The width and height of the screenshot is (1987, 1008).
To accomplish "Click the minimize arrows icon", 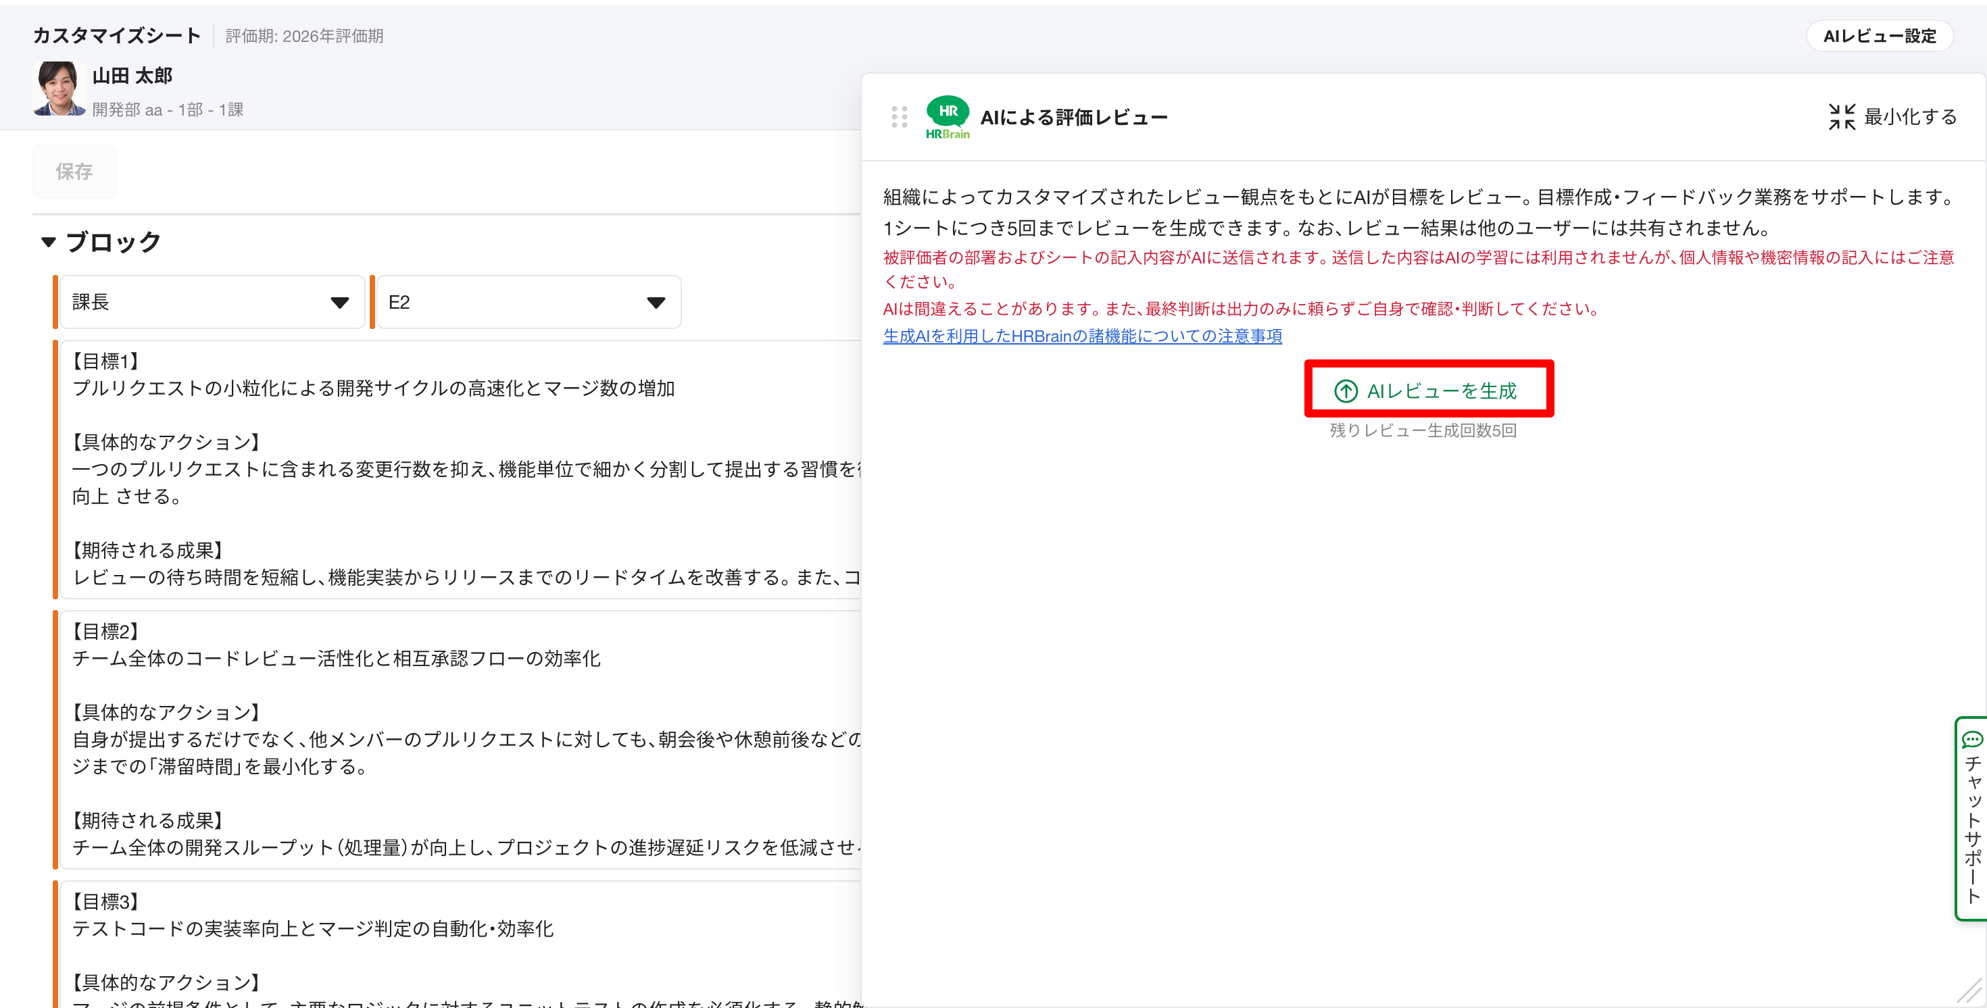I will click(1841, 116).
